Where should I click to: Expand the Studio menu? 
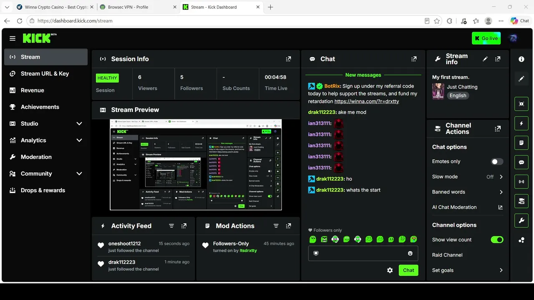(46, 124)
